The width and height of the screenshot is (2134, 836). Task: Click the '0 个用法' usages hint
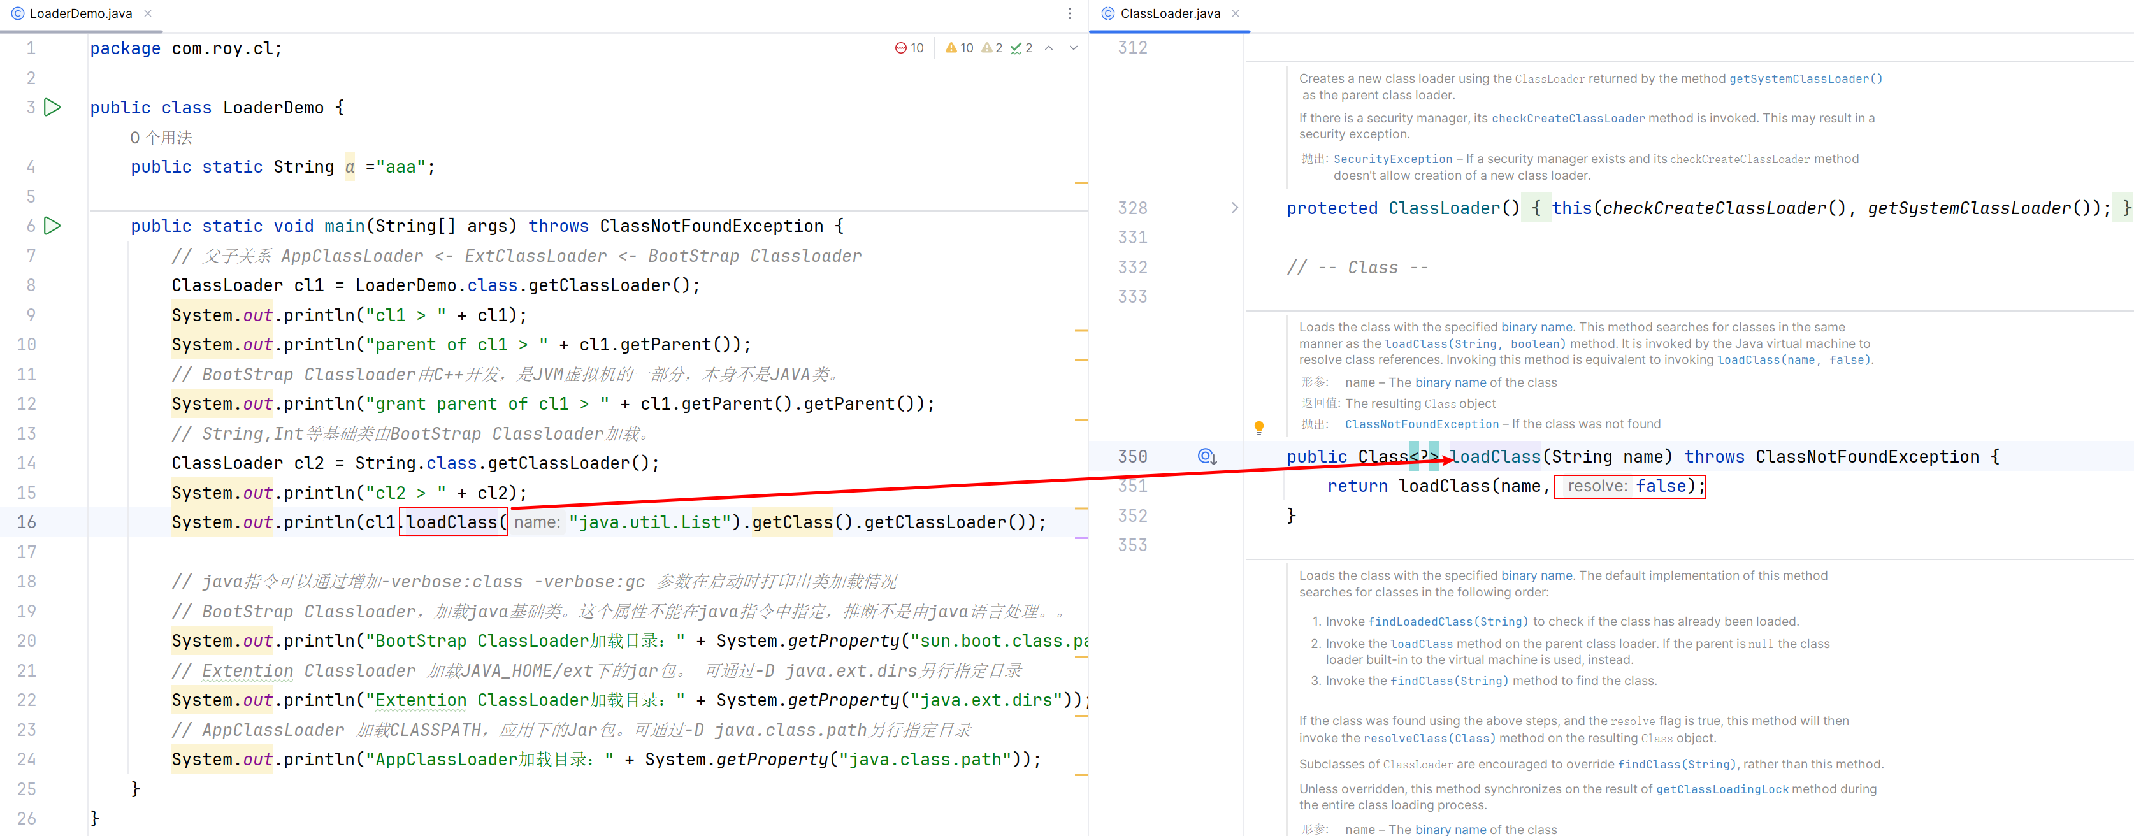(161, 138)
